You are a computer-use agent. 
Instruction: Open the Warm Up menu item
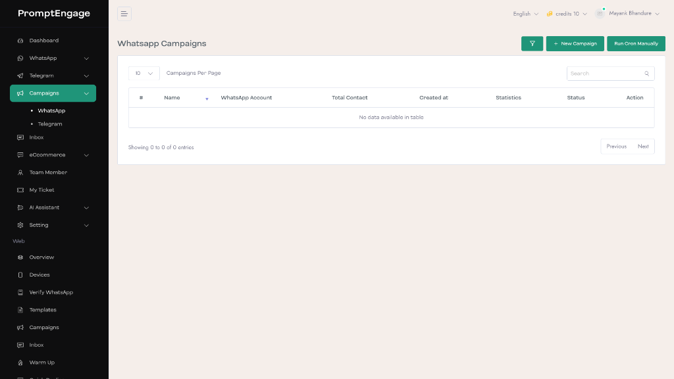[x=53, y=363]
